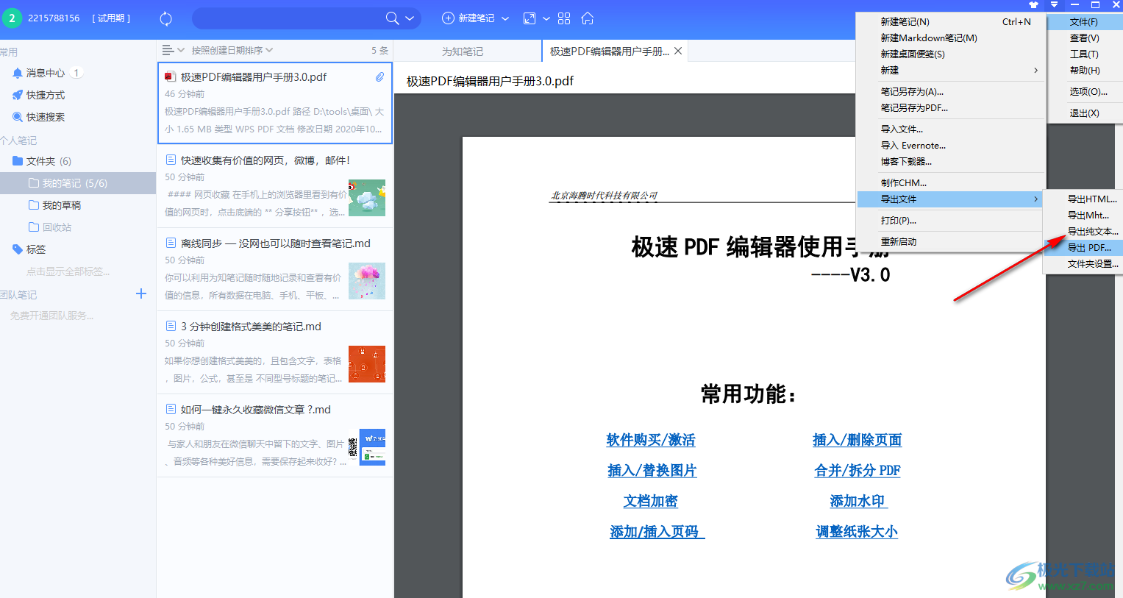The height and width of the screenshot is (598, 1123).
Task: Select note 3 分钟创建格式美美的笔记.md
Action: 275,353
